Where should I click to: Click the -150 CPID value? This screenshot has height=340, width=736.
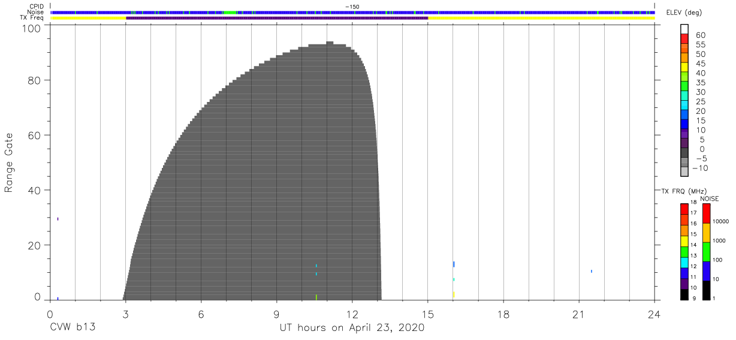(352, 7)
